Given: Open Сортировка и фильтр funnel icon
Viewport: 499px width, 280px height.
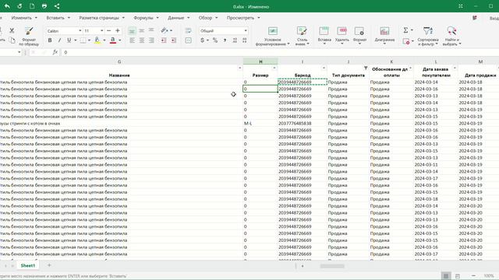Looking at the screenshot, I should (x=428, y=31).
